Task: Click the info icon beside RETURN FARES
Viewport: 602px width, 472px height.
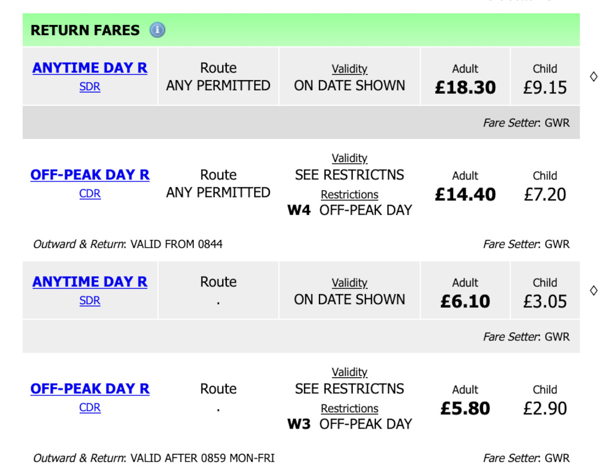Action: [x=157, y=30]
